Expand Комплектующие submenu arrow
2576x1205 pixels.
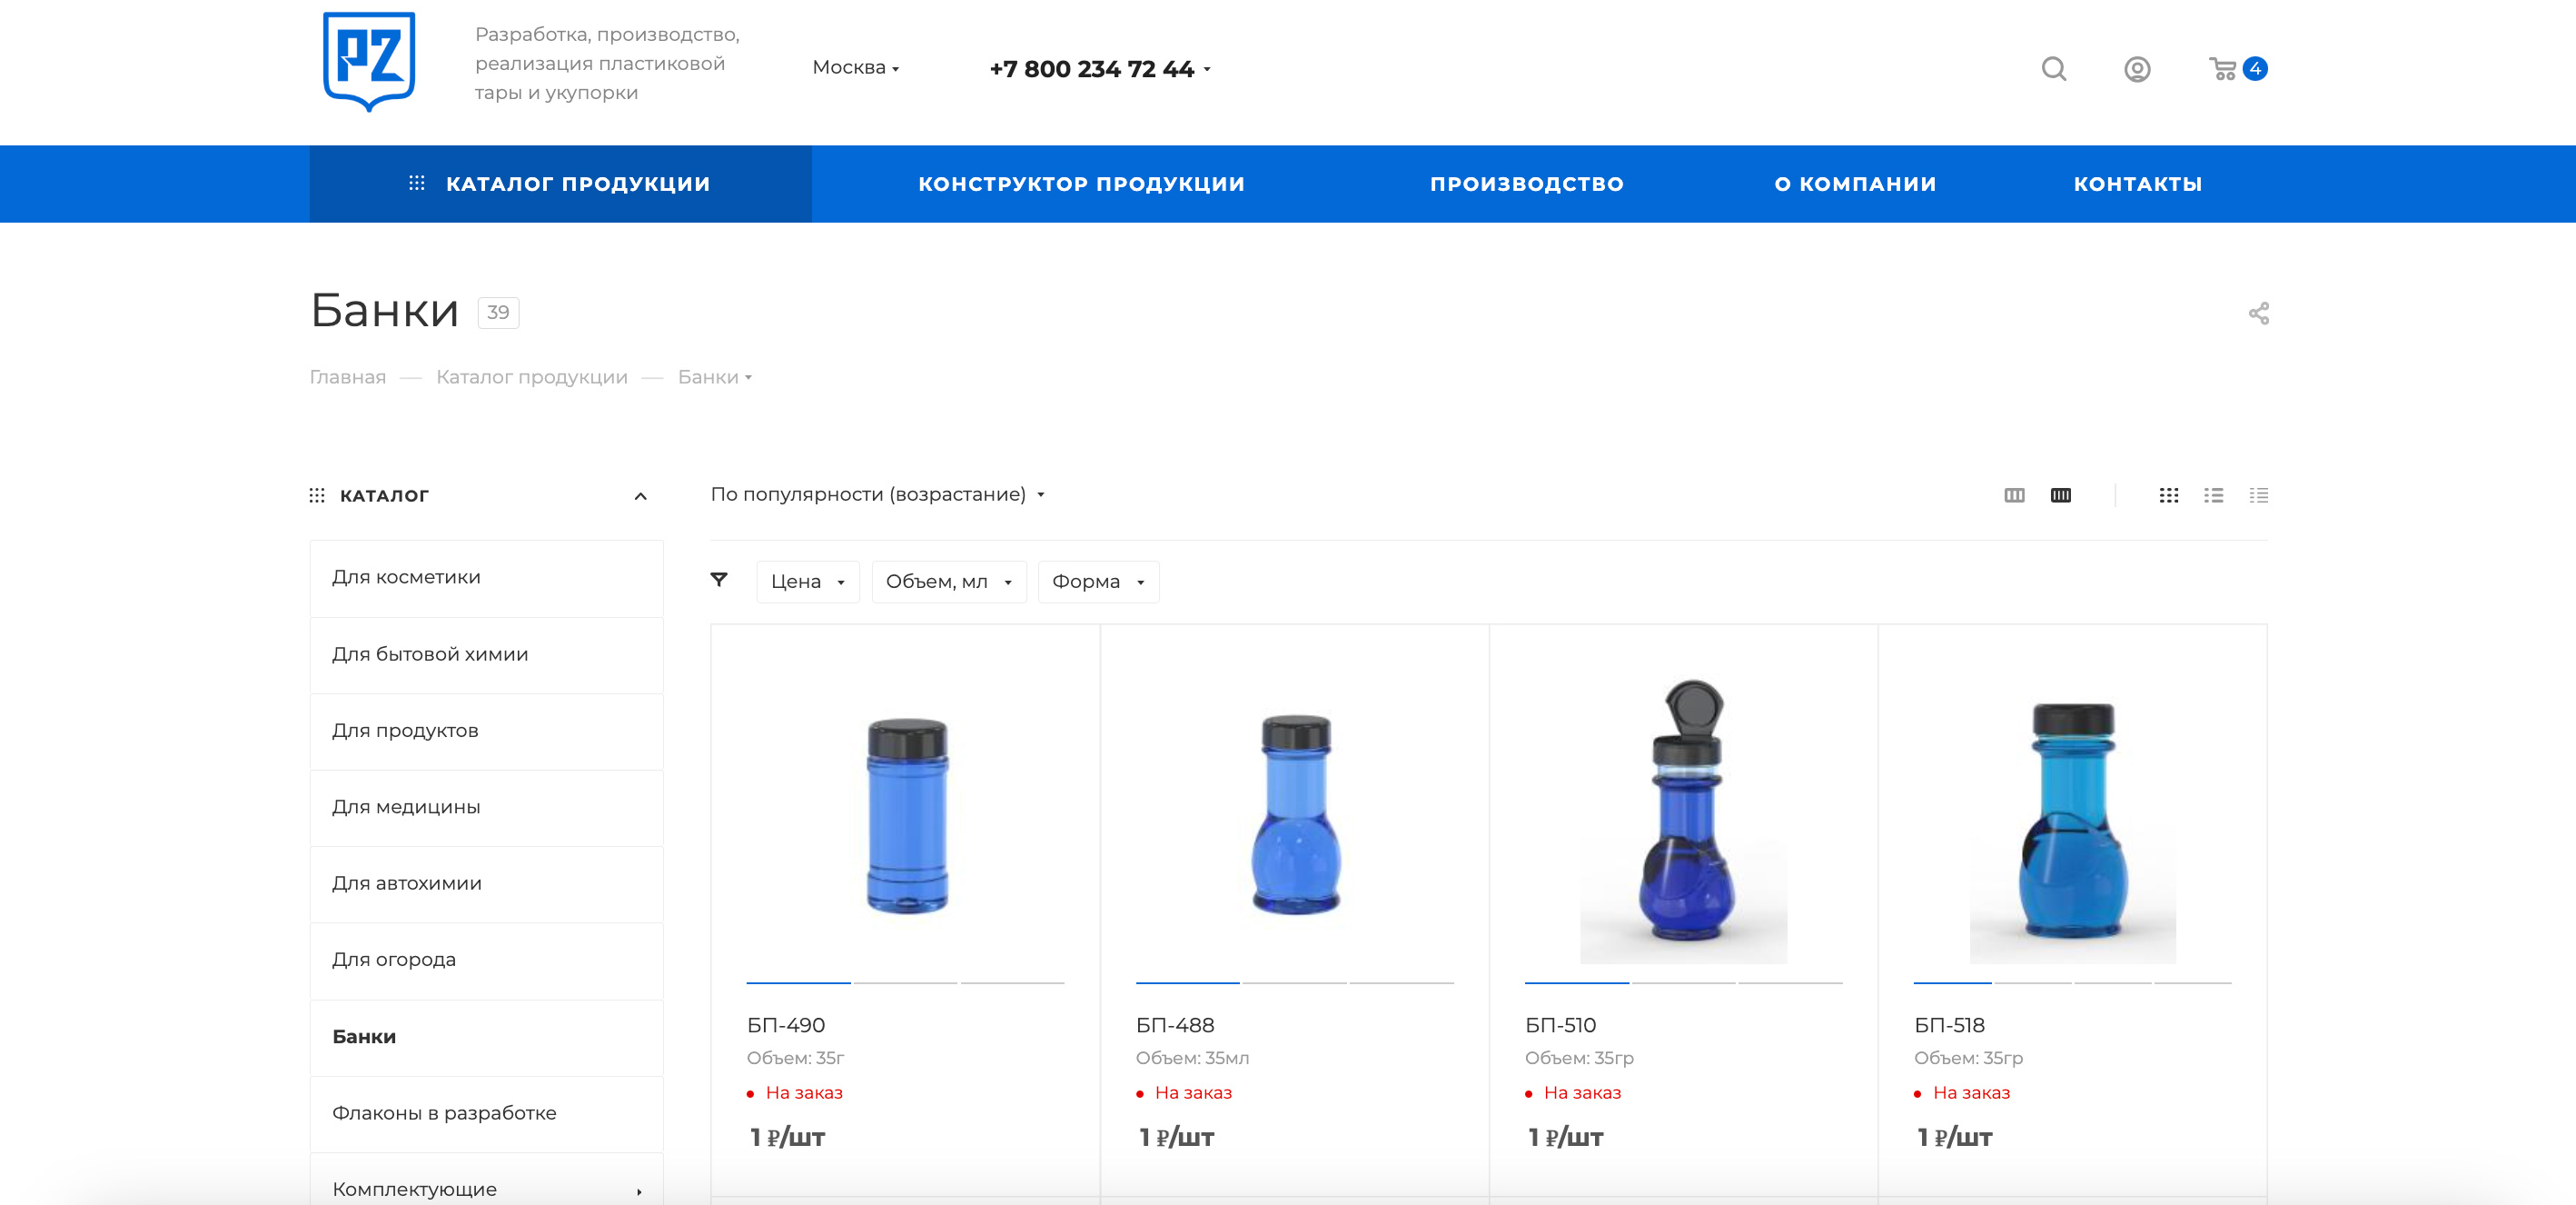639,1191
